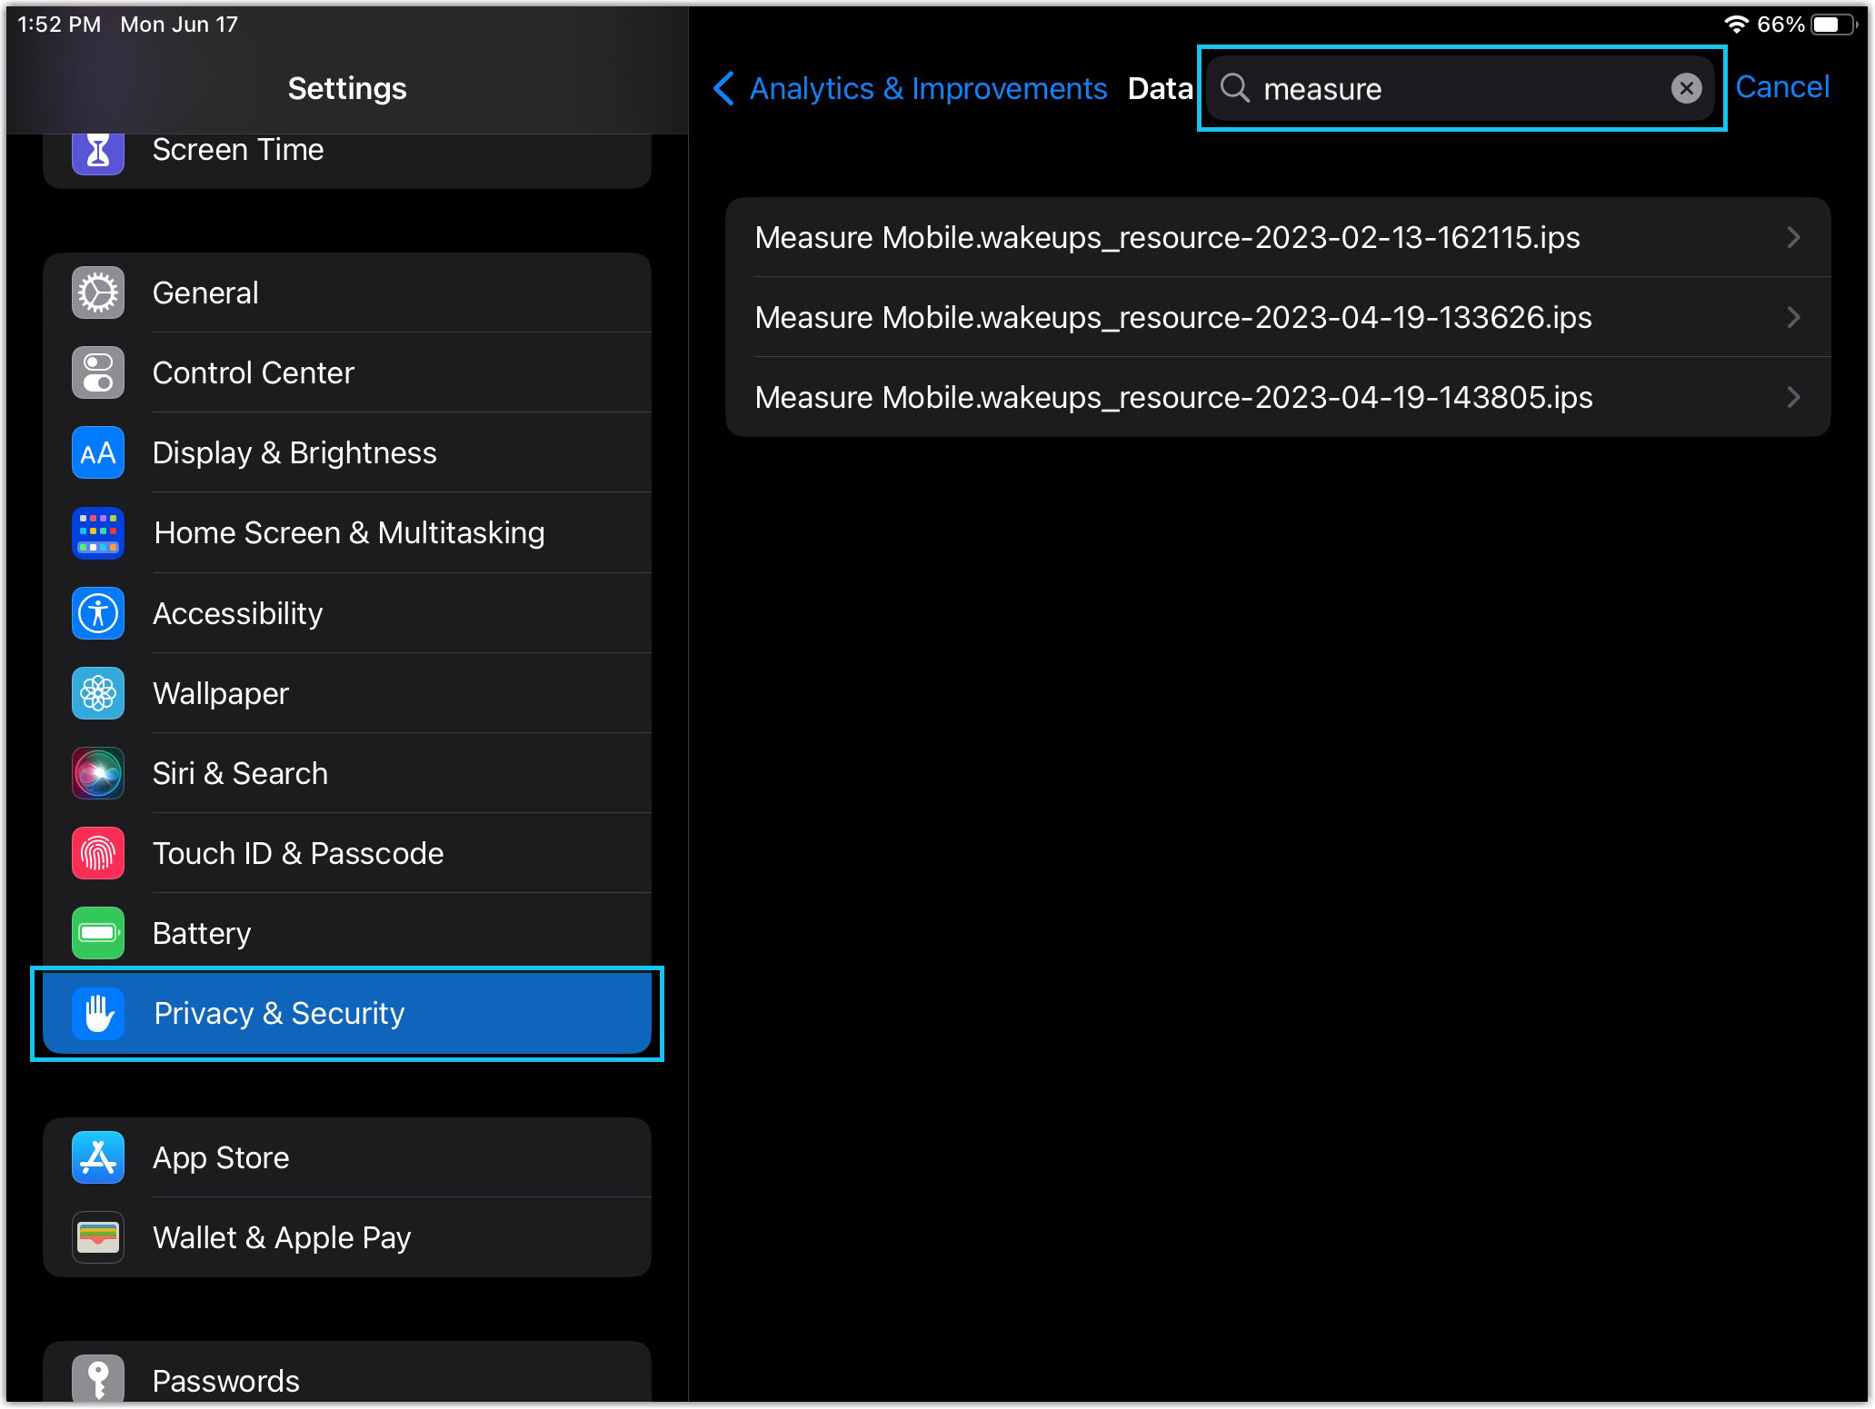
Task: Expand the 2023-04-19-133626.ips log chevron
Action: pos(1793,317)
